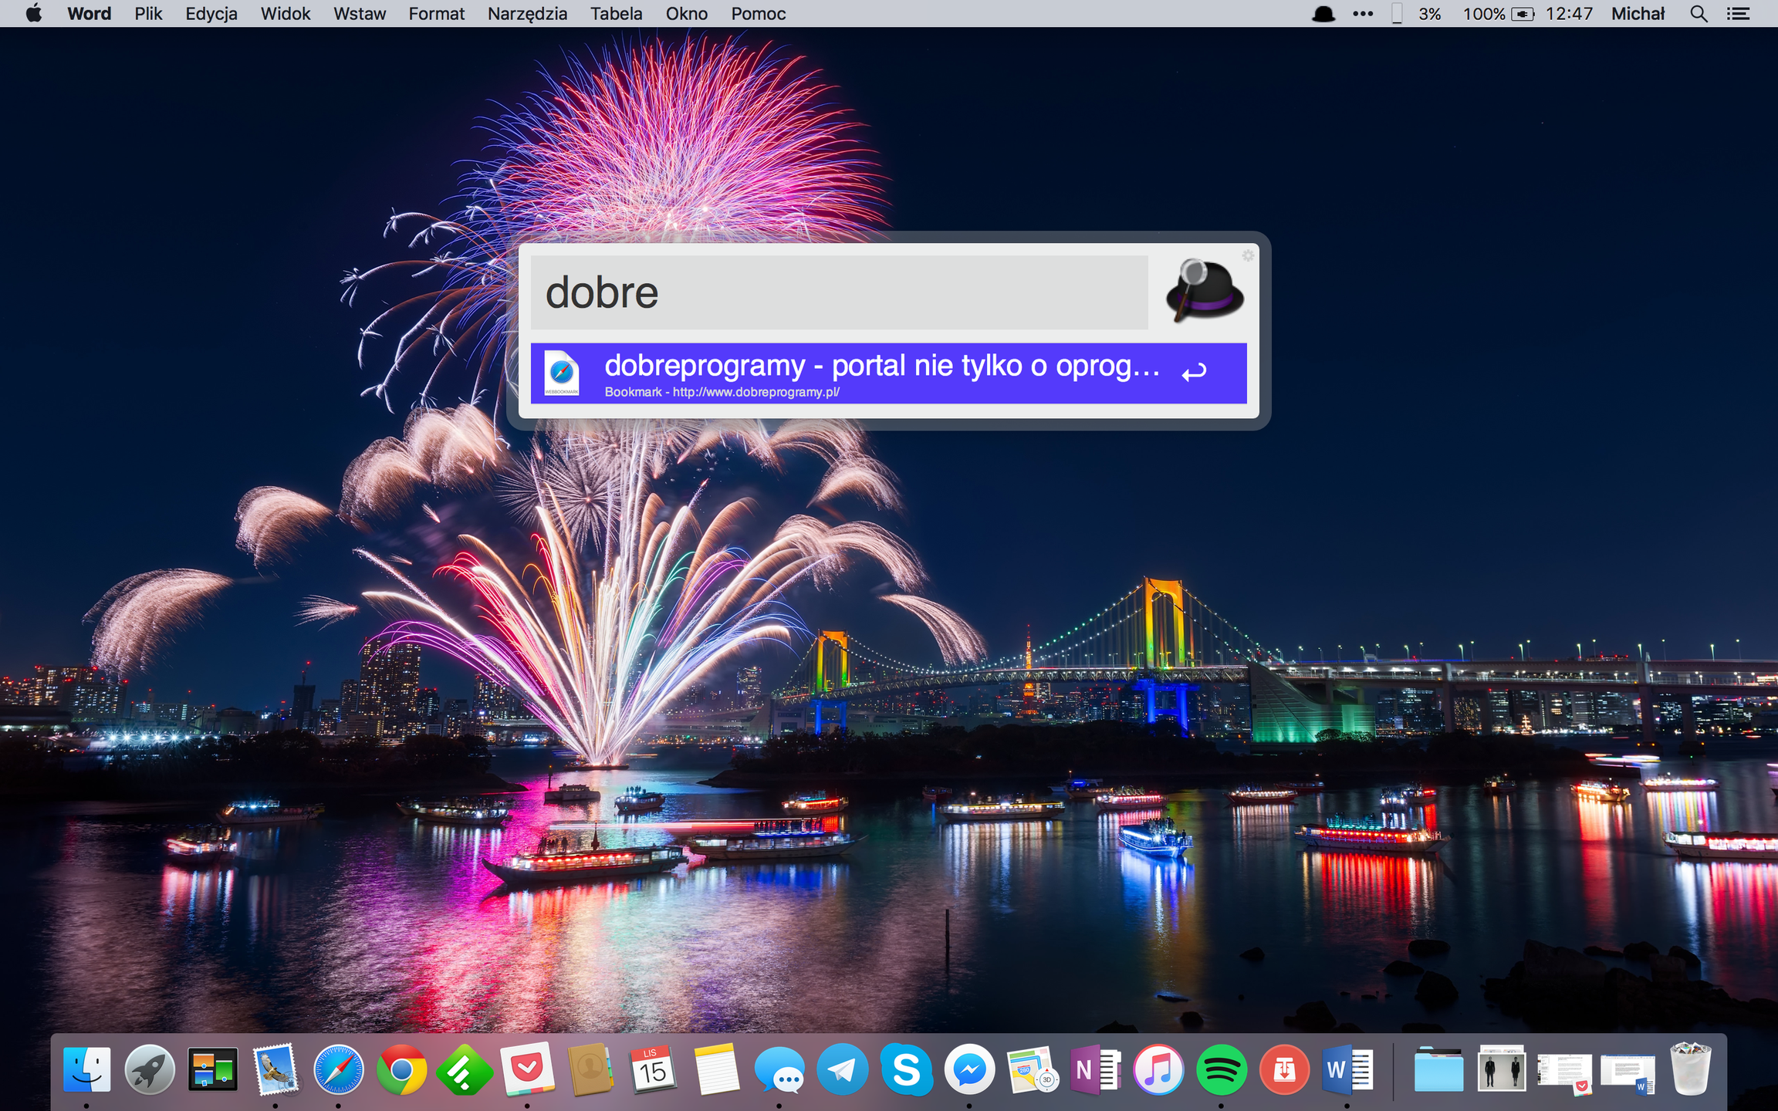Viewport: 1778px width, 1111px height.
Task: Open the Tabela menu in Word
Action: pyautogui.click(x=616, y=14)
